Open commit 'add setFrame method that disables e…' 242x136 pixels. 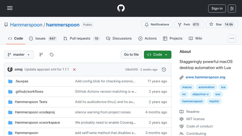click(x=106, y=133)
